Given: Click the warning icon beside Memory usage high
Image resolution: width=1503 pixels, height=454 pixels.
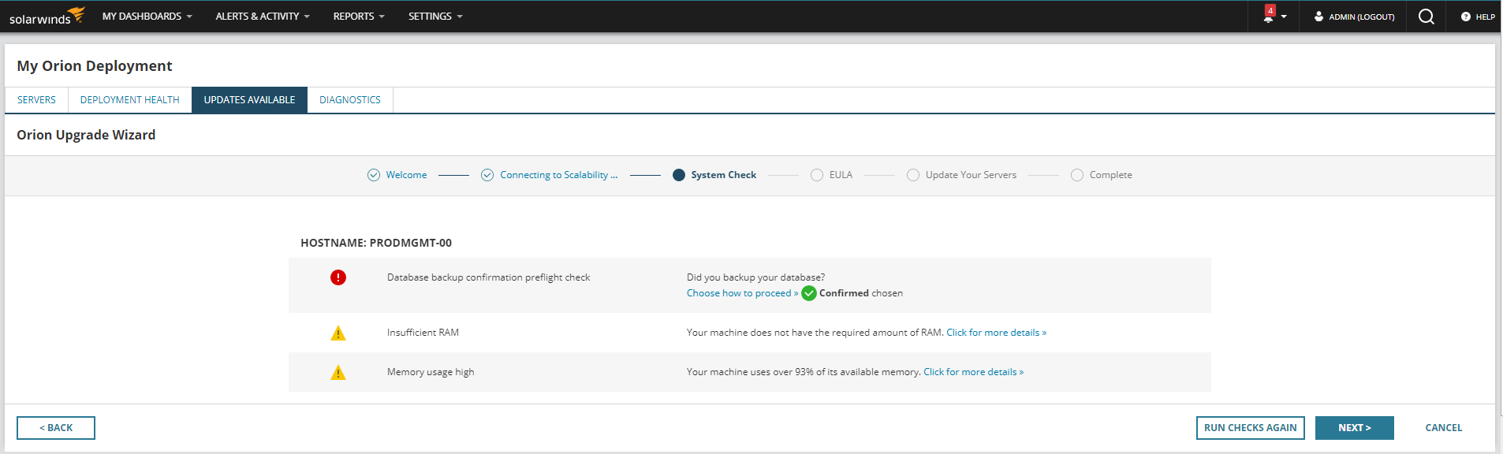Looking at the screenshot, I should [x=338, y=372].
